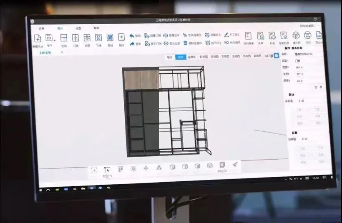Open the 设计 (design) menu tab

(60, 28)
